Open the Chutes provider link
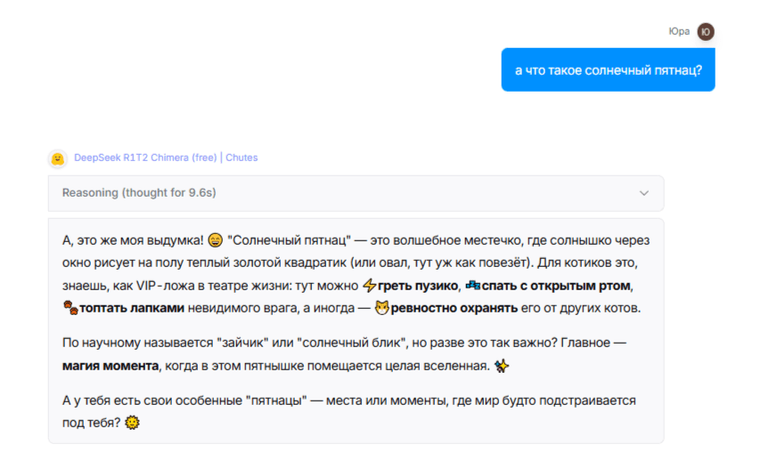The width and height of the screenshot is (760, 469). coord(241,158)
